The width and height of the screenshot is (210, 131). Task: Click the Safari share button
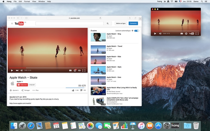[130, 18]
